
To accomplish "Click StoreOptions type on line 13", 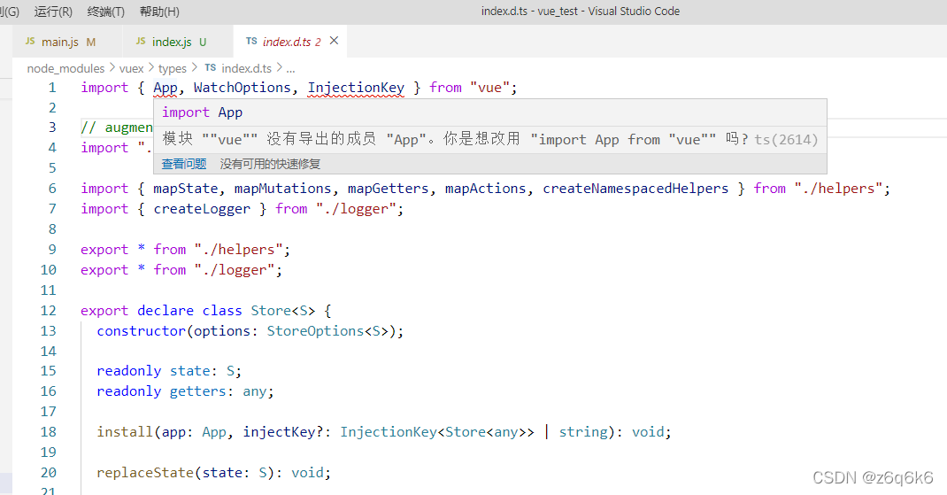I will [315, 331].
